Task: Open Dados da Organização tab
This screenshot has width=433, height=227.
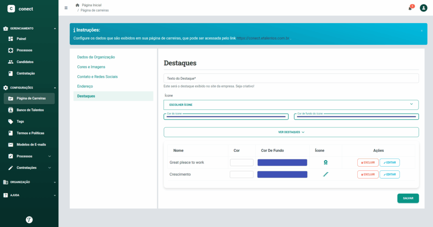Action: (96, 57)
